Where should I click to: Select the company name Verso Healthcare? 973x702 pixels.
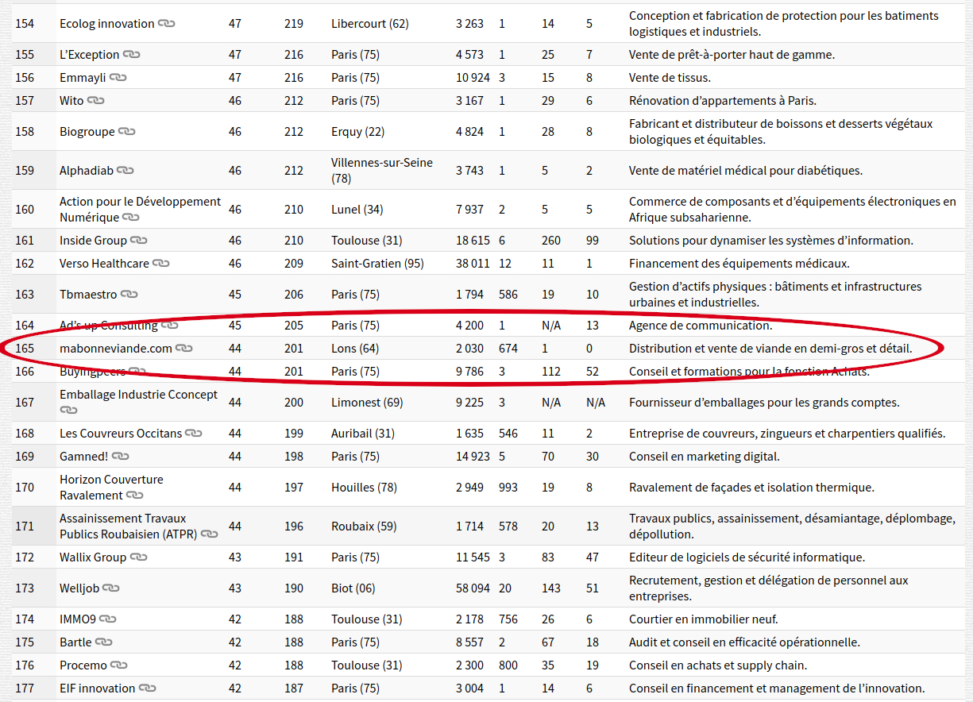[x=104, y=264]
